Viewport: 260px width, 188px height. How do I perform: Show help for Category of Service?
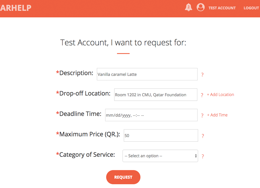[x=203, y=156]
